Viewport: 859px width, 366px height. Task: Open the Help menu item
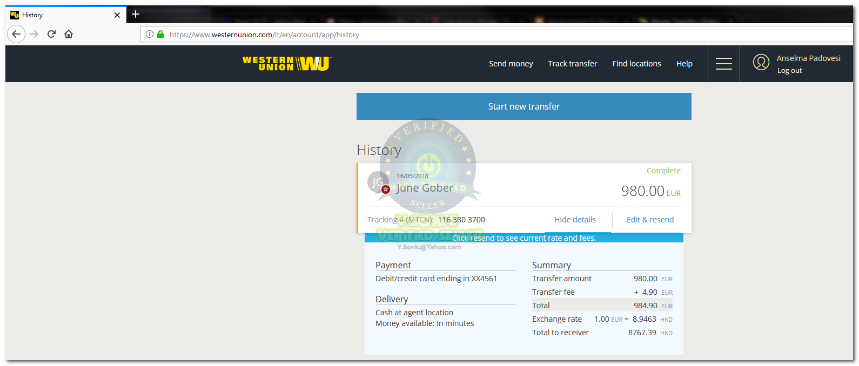684,64
